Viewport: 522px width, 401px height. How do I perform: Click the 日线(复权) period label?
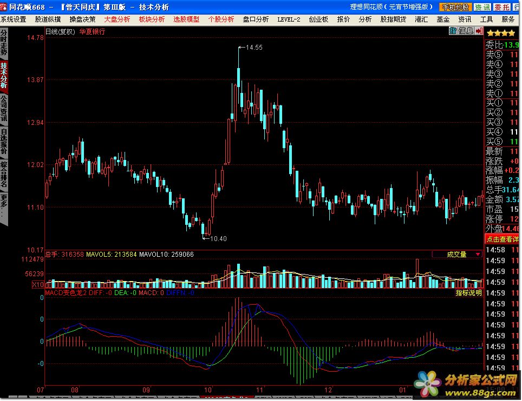click(60, 31)
